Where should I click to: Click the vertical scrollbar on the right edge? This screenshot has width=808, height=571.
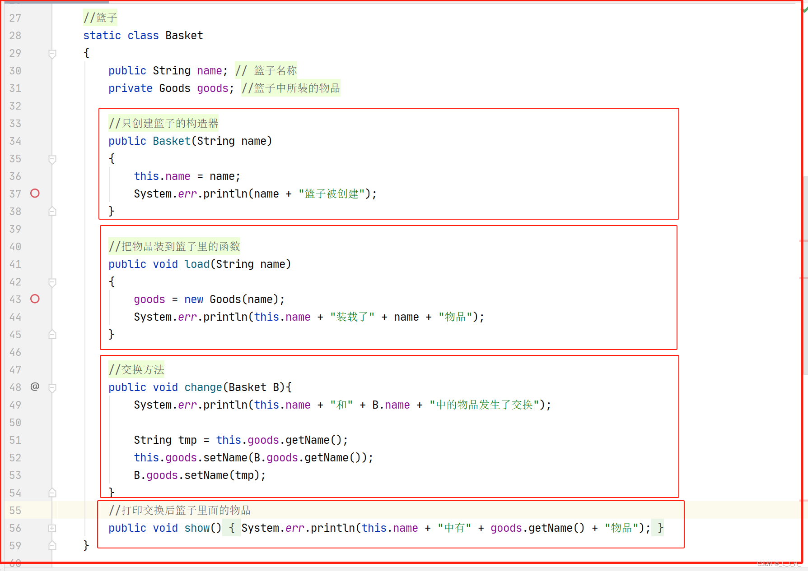coord(805,275)
